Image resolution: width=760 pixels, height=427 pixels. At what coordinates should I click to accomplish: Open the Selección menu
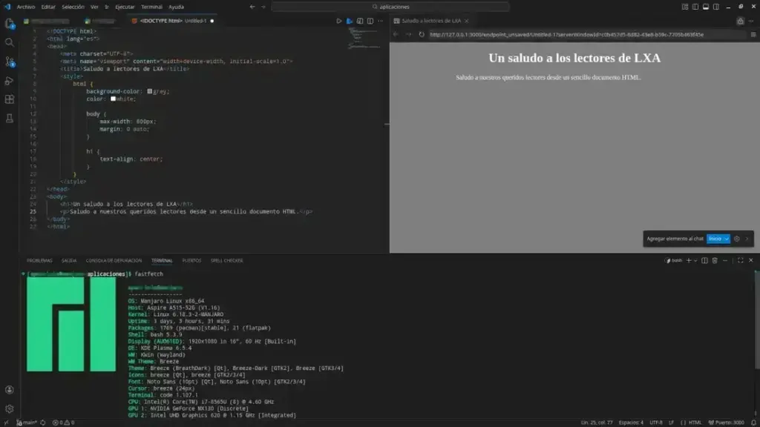click(x=73, y=7)
